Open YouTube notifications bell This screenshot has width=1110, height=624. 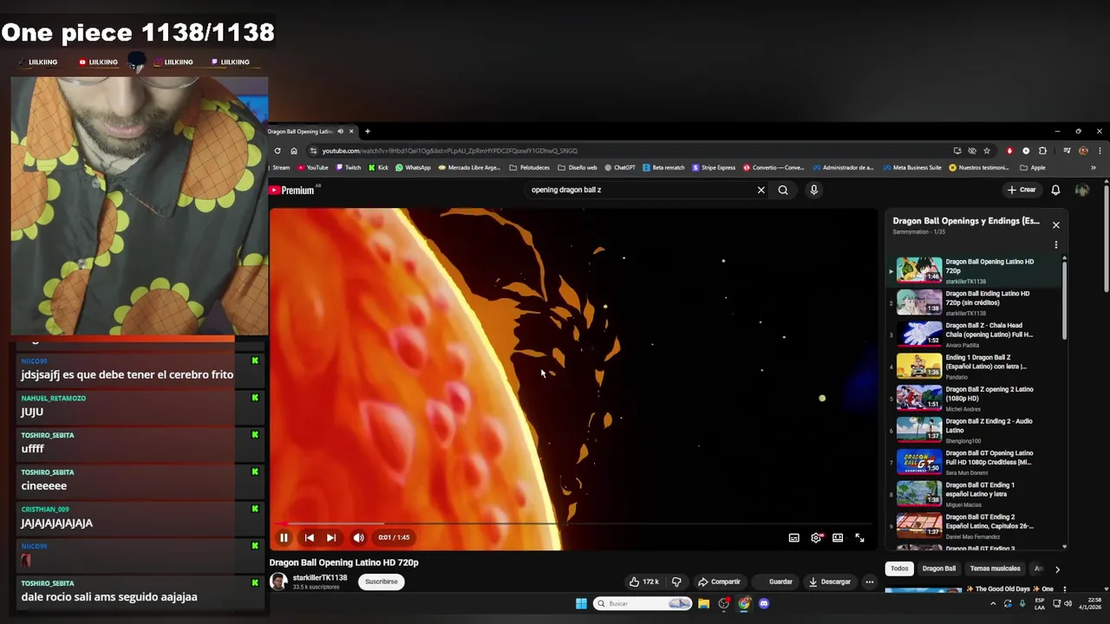(1055, 190)
